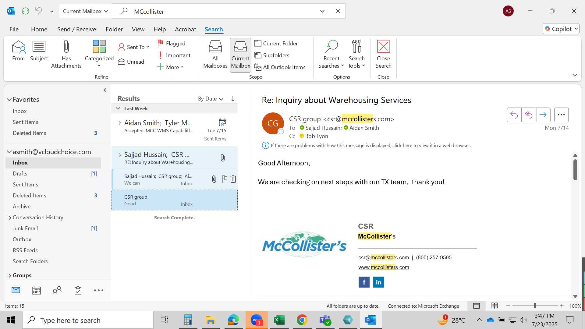
Task: Open search box options dropdown arrow
Action: [322, 11]
